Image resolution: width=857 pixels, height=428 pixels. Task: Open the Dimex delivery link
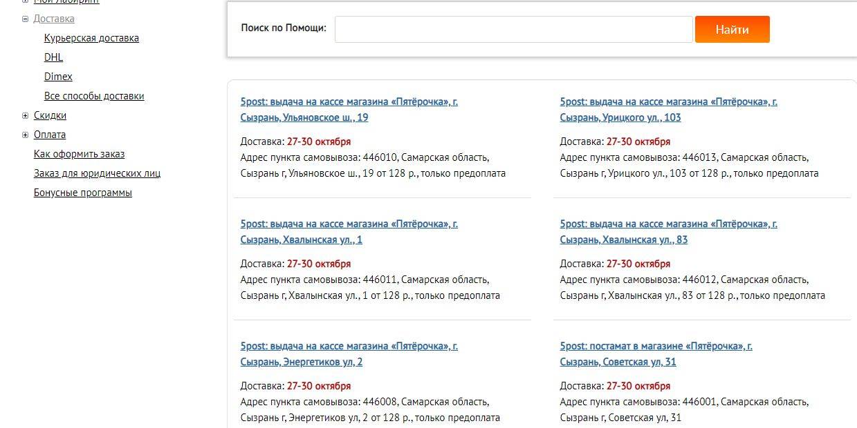click(58, 77)
